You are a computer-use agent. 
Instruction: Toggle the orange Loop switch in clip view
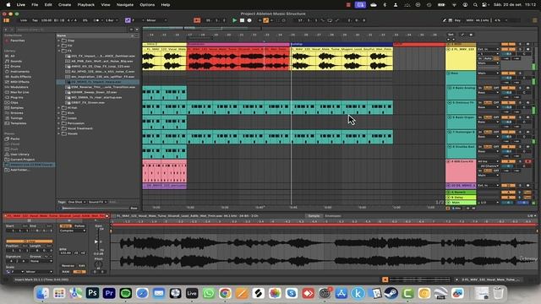(x=30, y=242)
